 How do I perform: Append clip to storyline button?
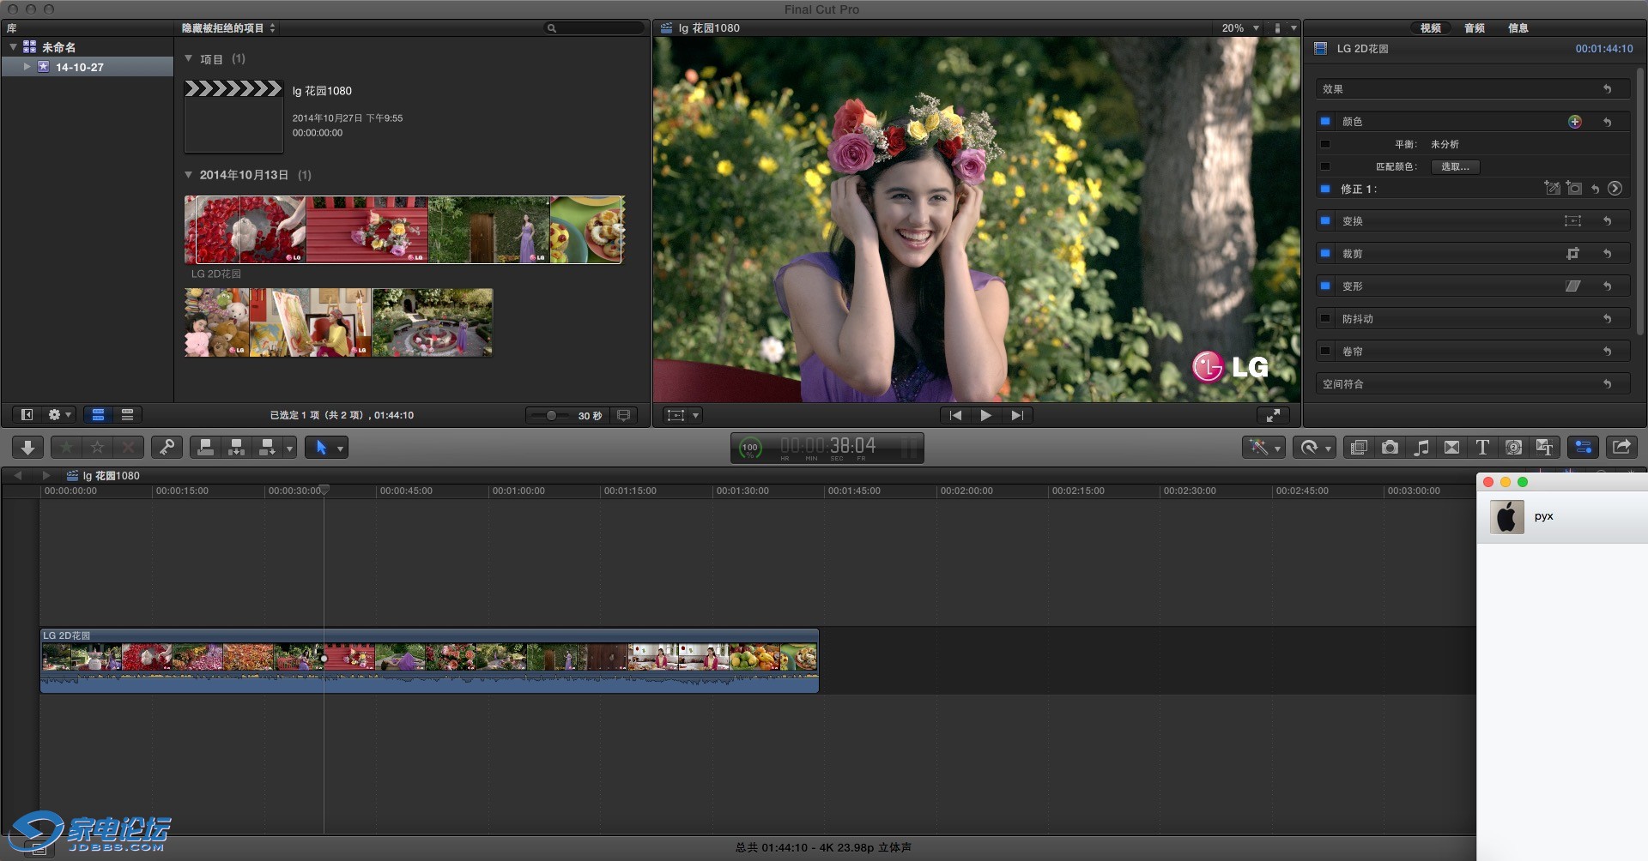267,447
